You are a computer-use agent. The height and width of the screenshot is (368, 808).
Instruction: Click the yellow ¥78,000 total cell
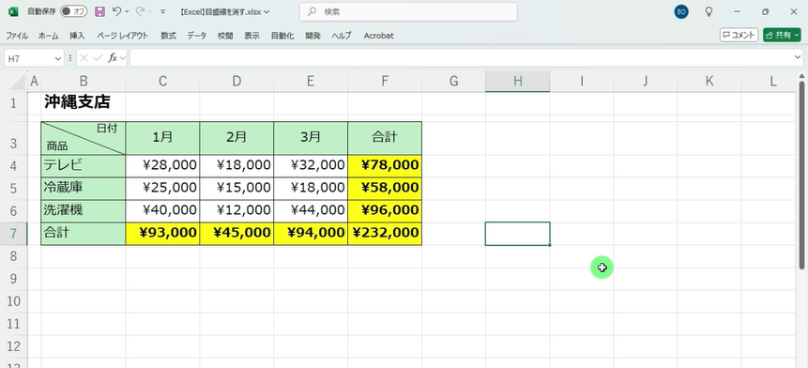pyautogui.click(x=385, y=165)
